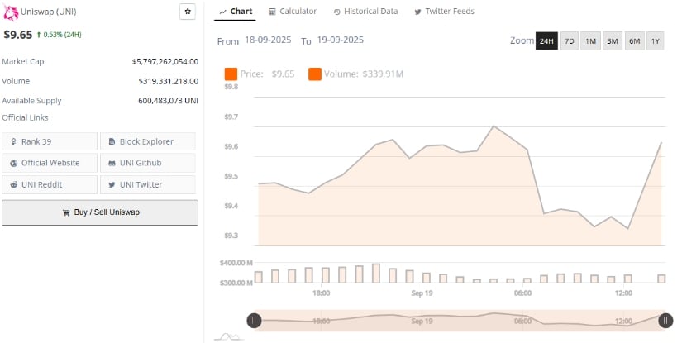The width and height of the screenshot is (682, 343).
Task: Click the Available Supply 600,483,073 UNI
Action: pyautogui.click(x=168, y=101)
